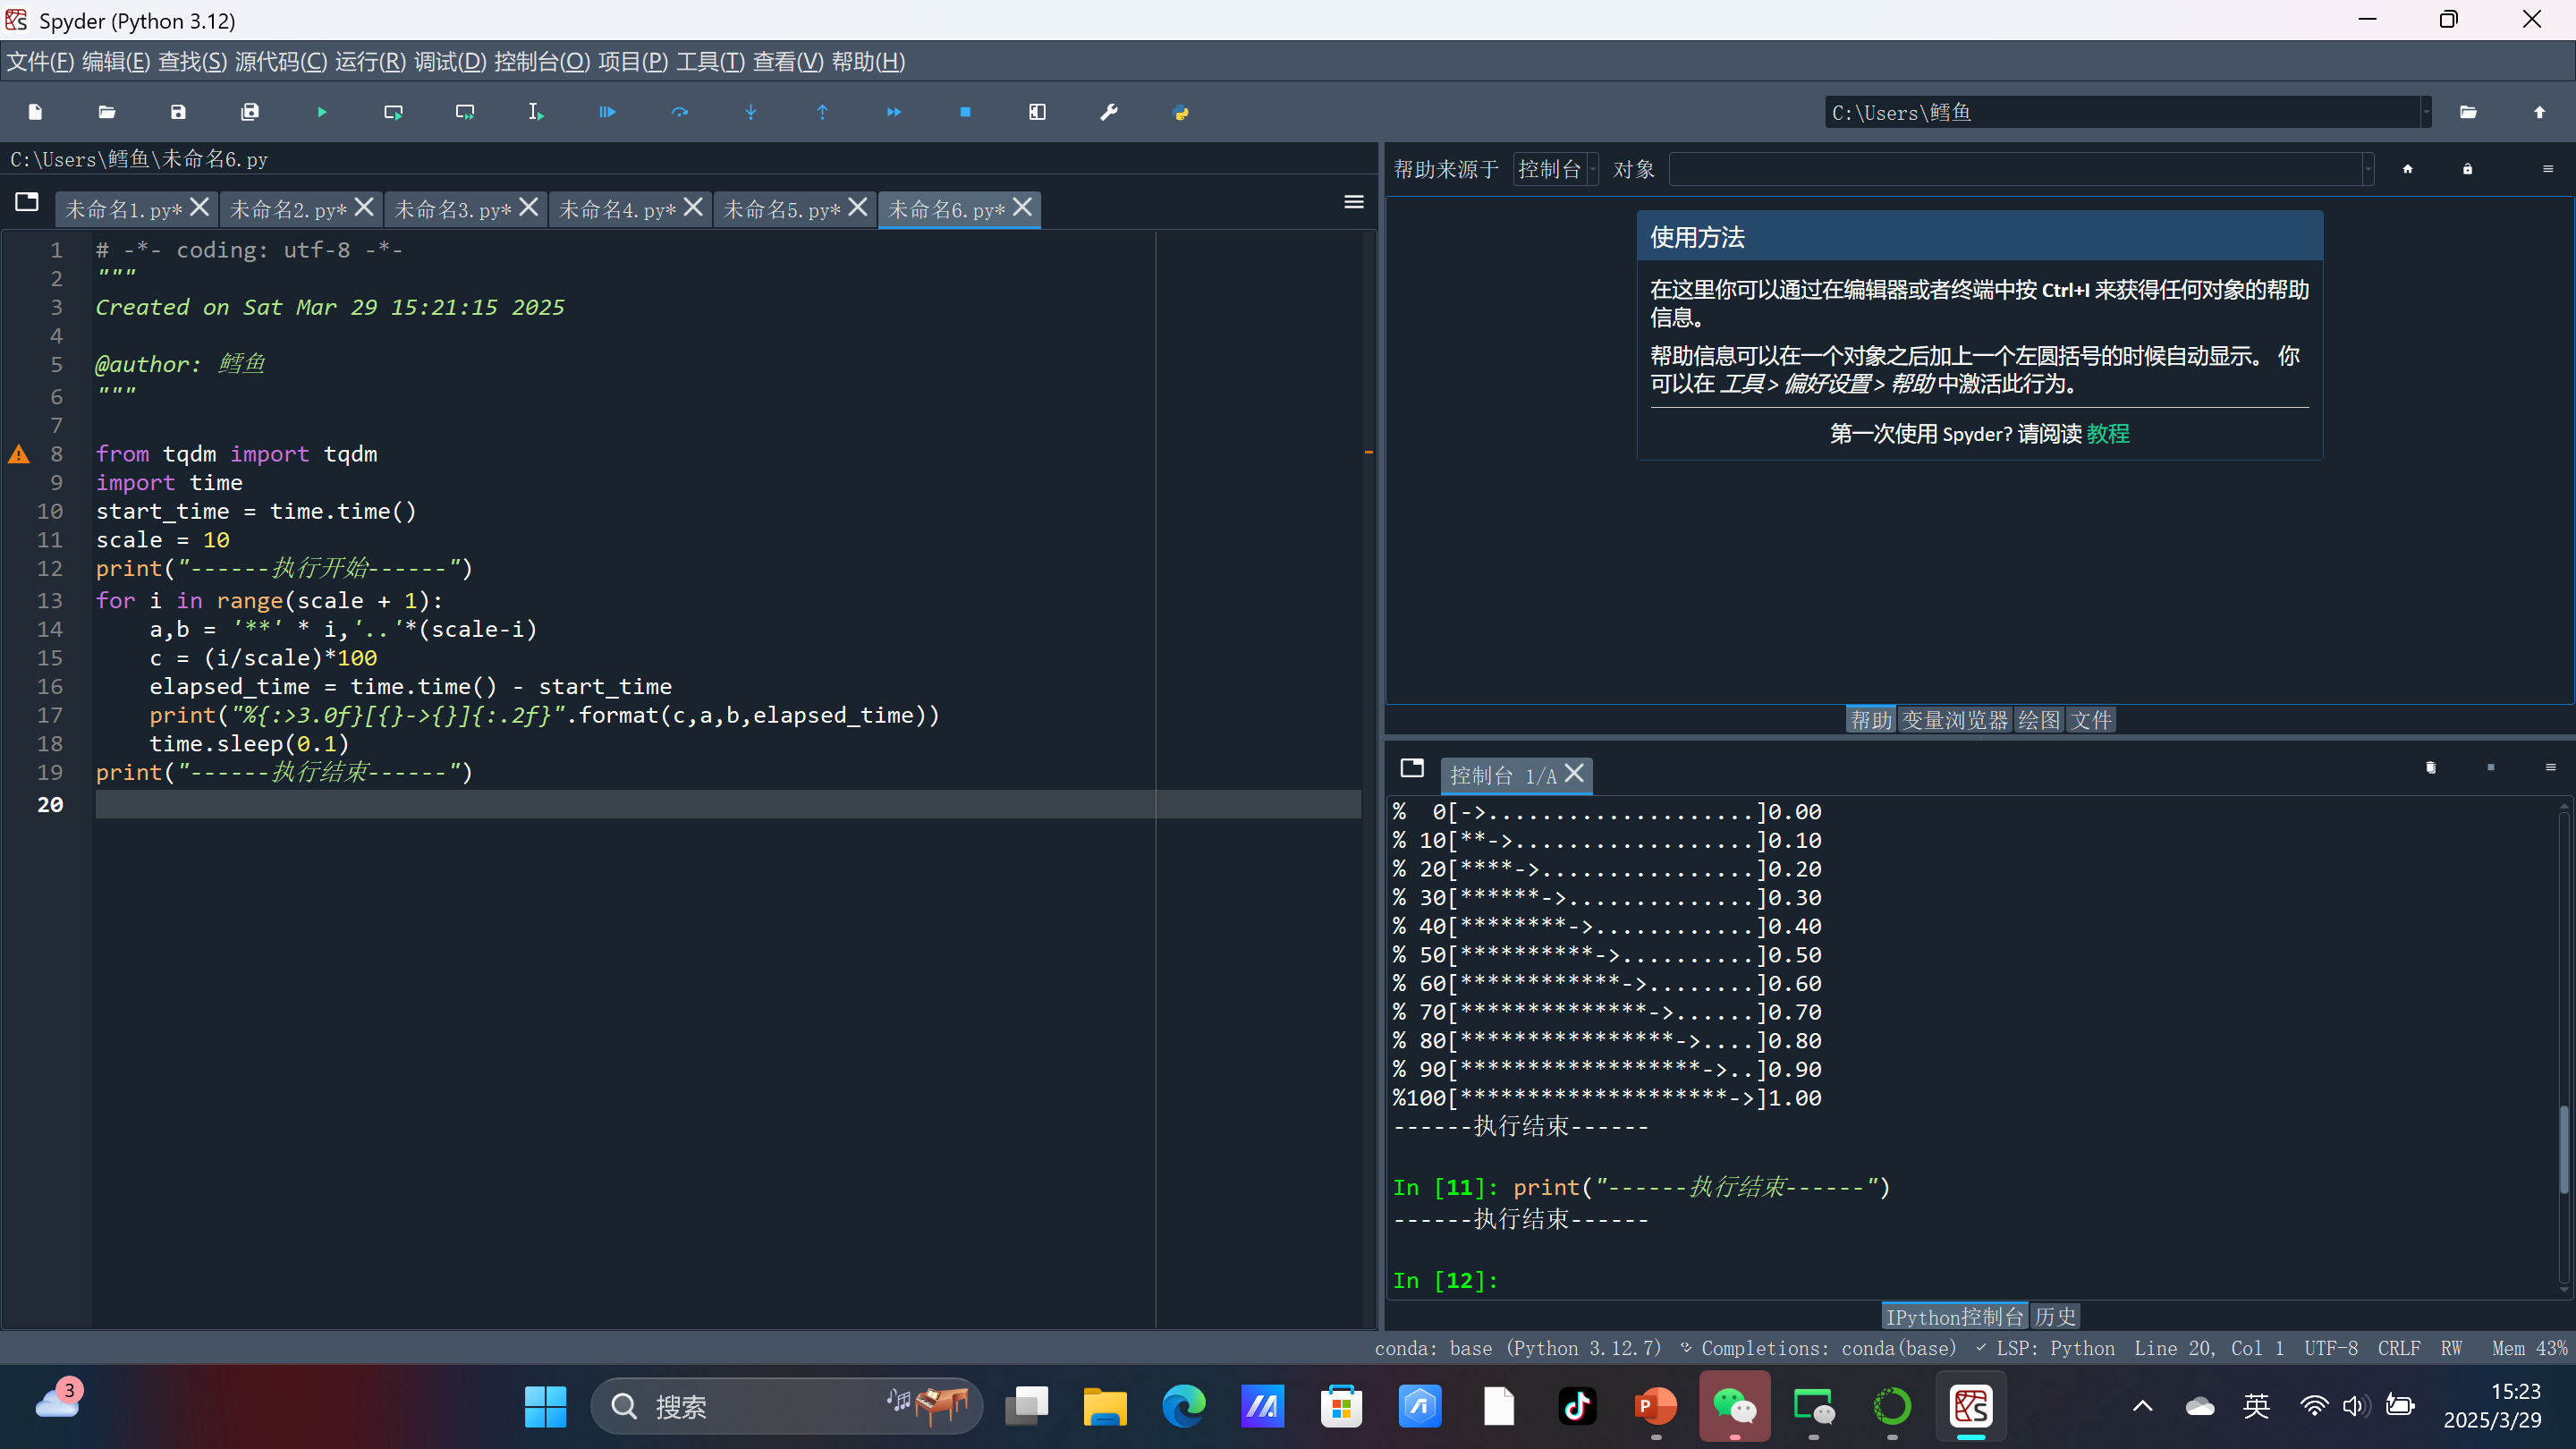Click the Debug file icon
The width and height of the screenshot is (2576, 1449).
(608, 112)
